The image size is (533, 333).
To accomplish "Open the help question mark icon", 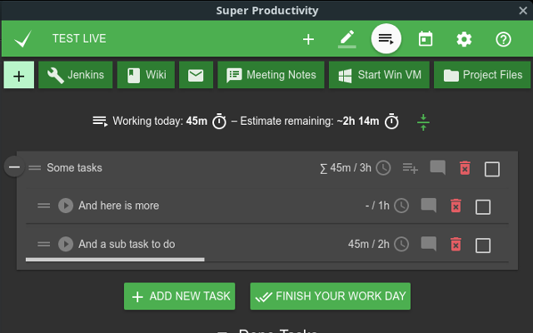I will (503, 39).
